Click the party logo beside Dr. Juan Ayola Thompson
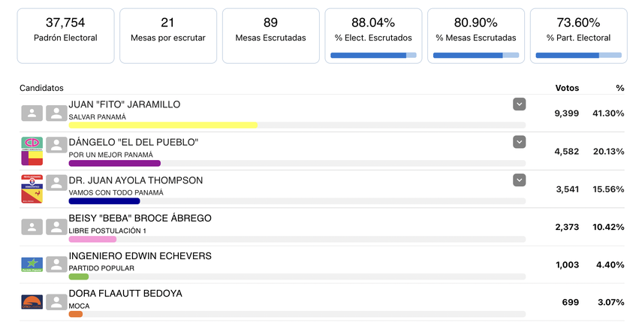The width and height of the screenshot is (642, 323). pos(32,189)
